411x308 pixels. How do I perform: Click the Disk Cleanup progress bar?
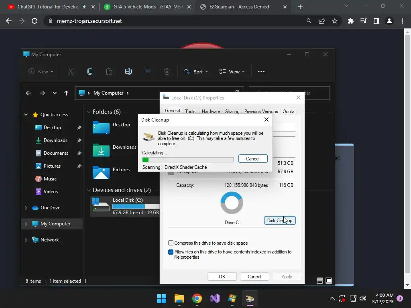coord(188,160)
